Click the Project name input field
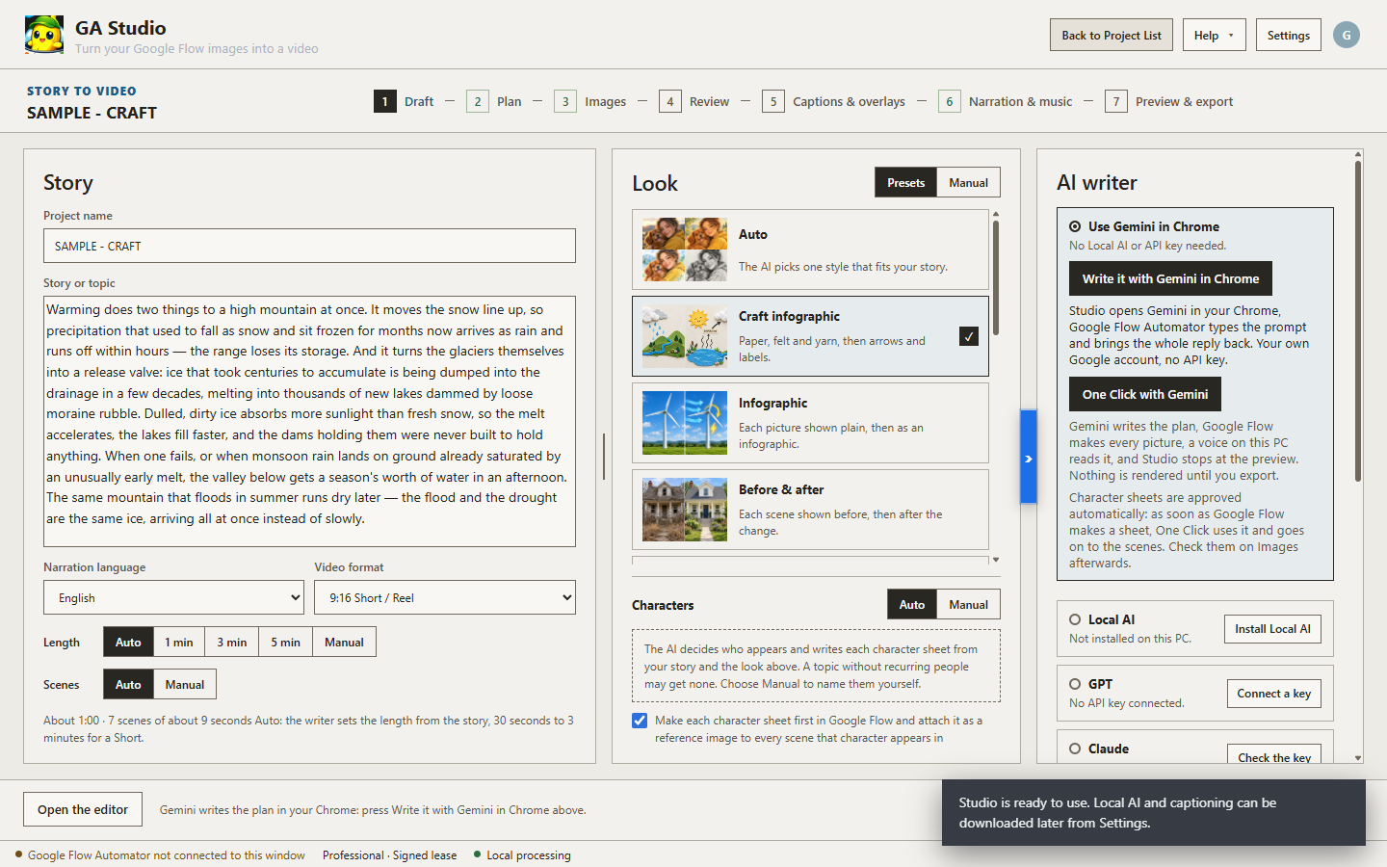 (309, 246)
